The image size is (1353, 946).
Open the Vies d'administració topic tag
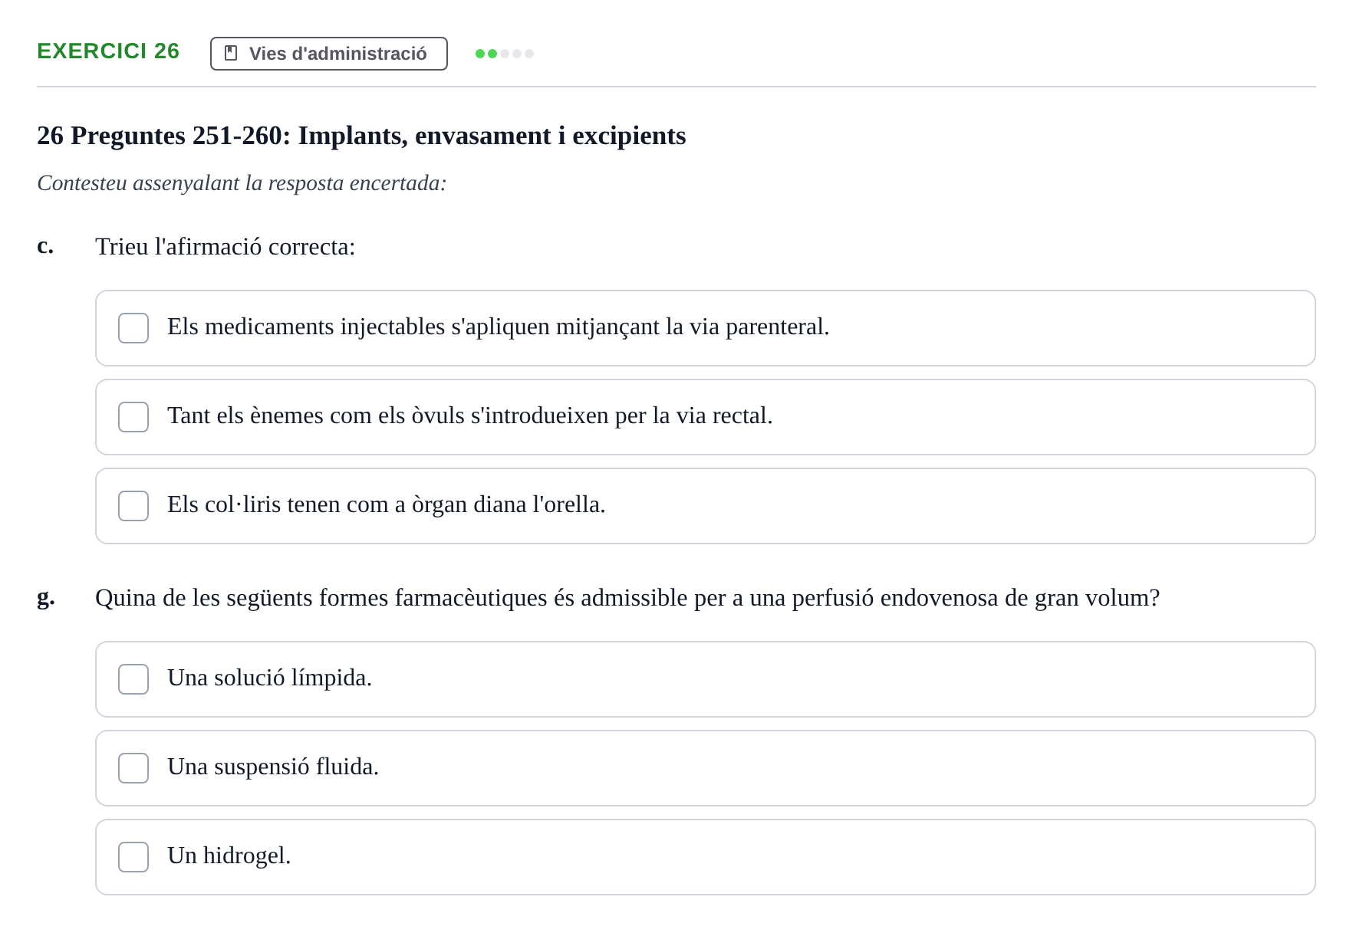coord(329,54)
